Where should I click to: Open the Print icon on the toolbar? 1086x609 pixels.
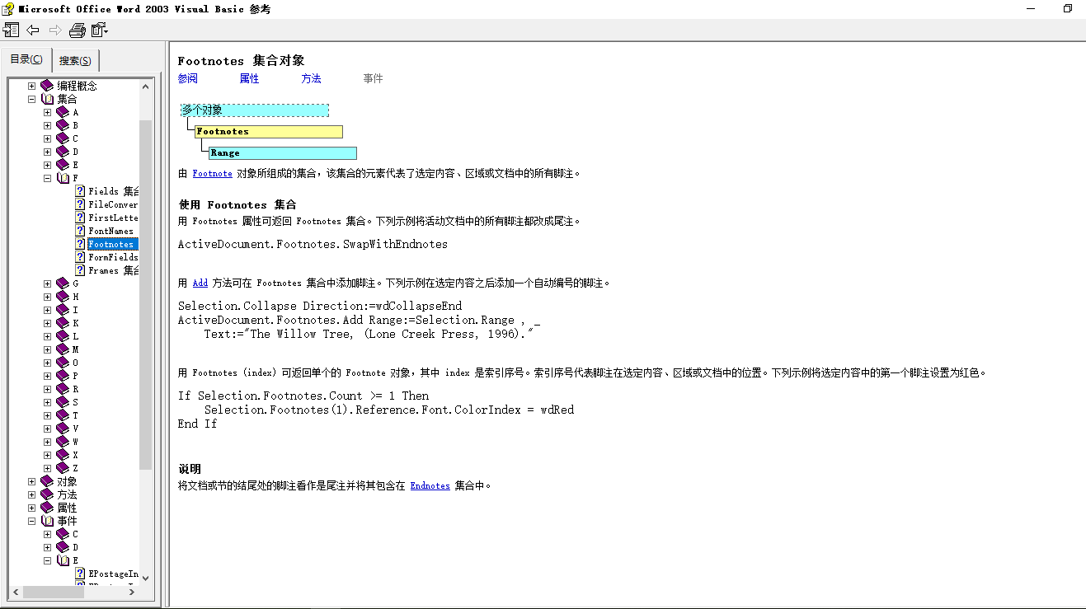pos(77,30)
